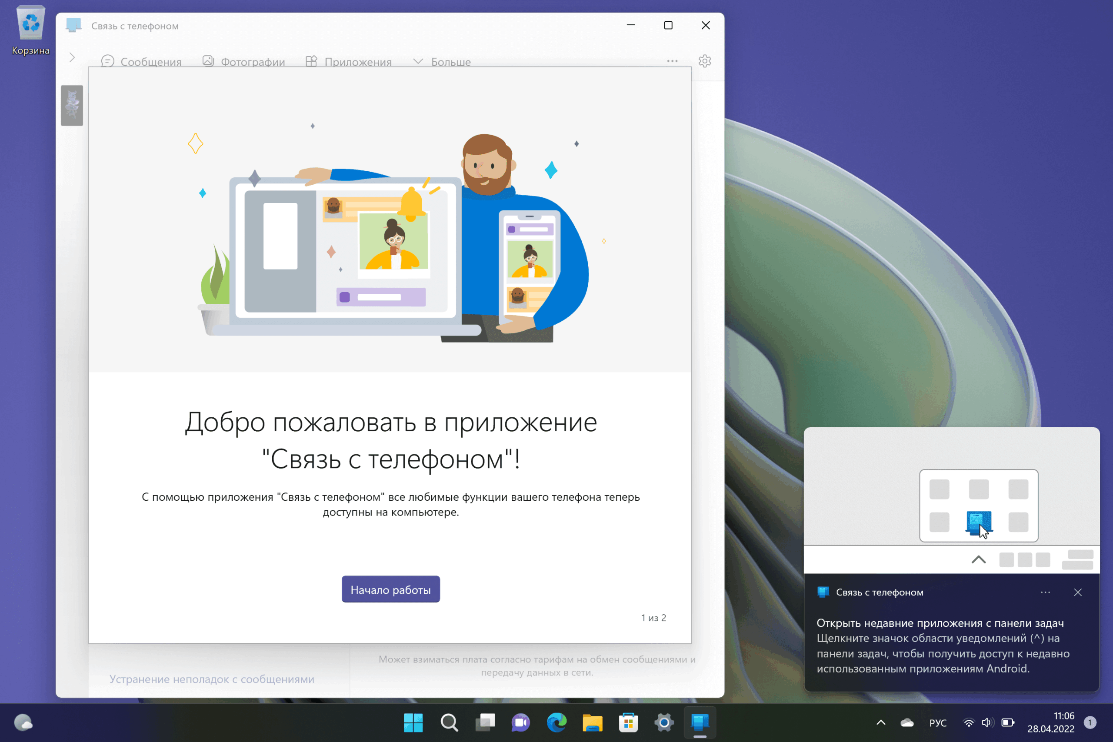Screen dimensions: 1113x742
Task: Dismiss the Связь с телефоном notification
Action: point(1077,592)
